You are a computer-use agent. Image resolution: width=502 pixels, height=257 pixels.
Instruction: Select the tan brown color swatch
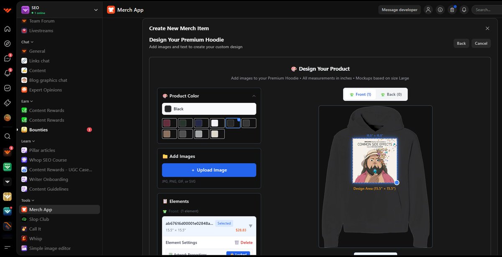click(x=169, y=134)
